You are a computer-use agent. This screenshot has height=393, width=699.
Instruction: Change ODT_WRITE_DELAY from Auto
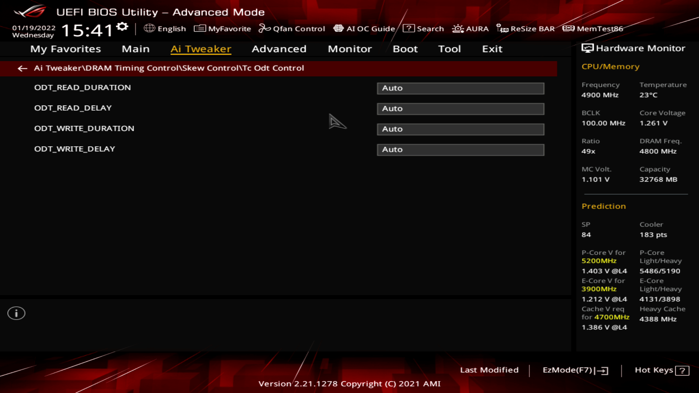tap(461, 150)
